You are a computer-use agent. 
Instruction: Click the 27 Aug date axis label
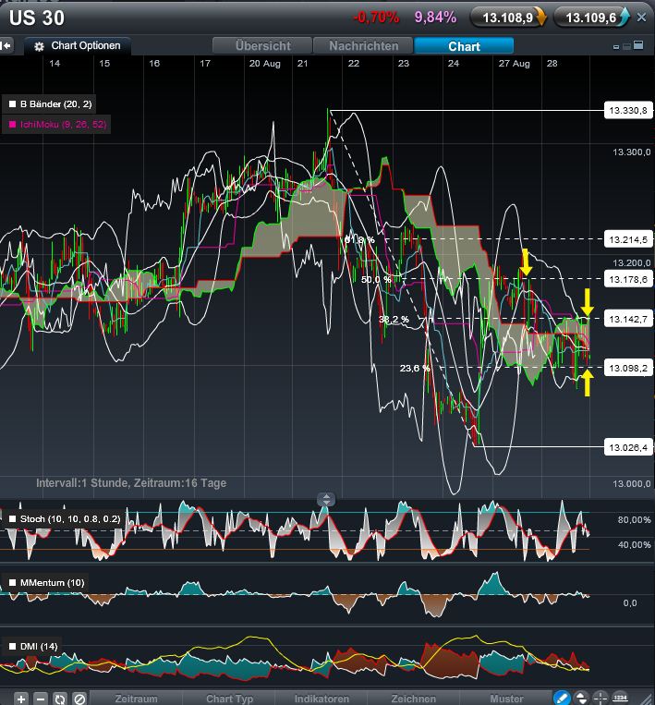coord(514,64)
